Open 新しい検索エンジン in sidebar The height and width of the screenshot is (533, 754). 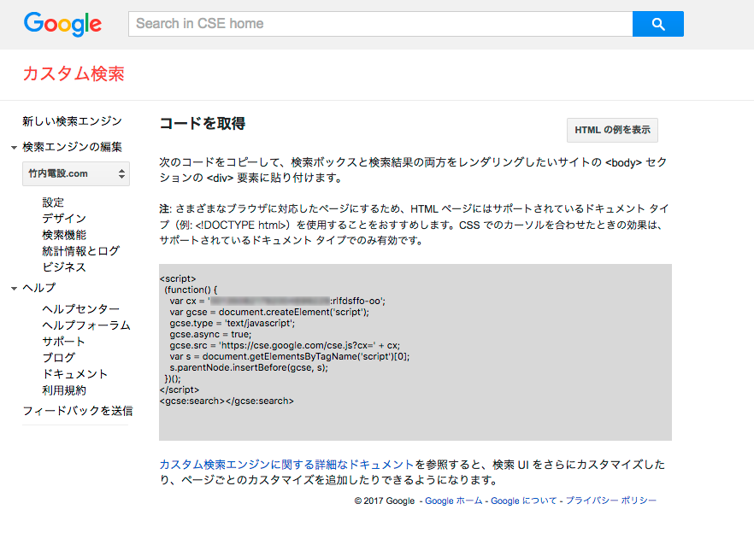(x=72, y=121)
